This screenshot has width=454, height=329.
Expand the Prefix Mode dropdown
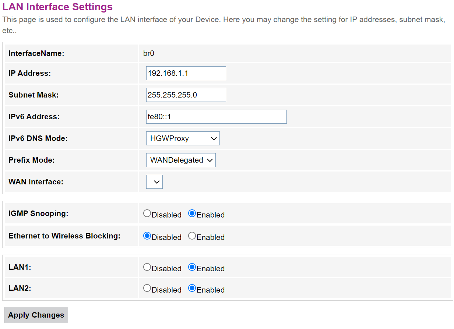pyautogui.click(x=181, y=160)
